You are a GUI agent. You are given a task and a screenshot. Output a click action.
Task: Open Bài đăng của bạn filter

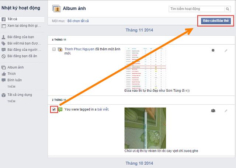(21, 37)
